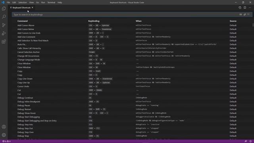Open the Search view in activity bar
This screenshot has width=254, height=143.
[4, 17]
